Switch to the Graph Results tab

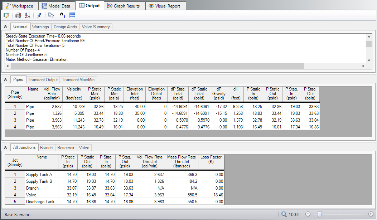click(x=124, y=5)
